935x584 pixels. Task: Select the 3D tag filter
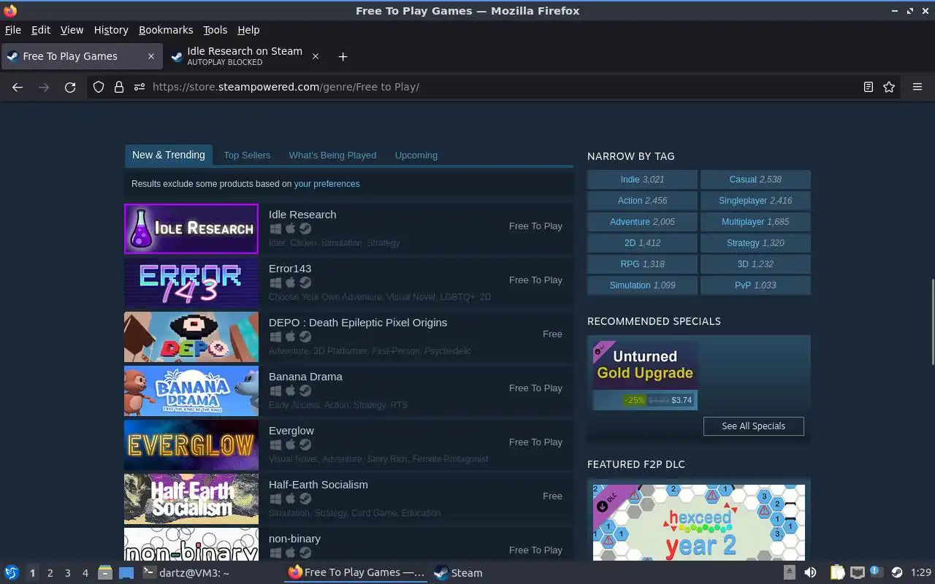pyautogui.click(x=755, y=264)
